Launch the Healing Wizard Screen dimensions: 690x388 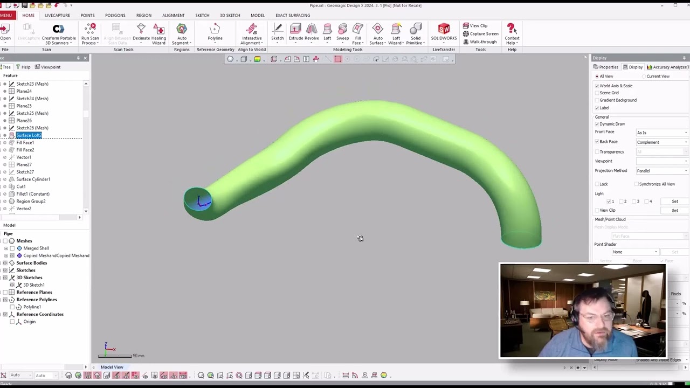159,33
